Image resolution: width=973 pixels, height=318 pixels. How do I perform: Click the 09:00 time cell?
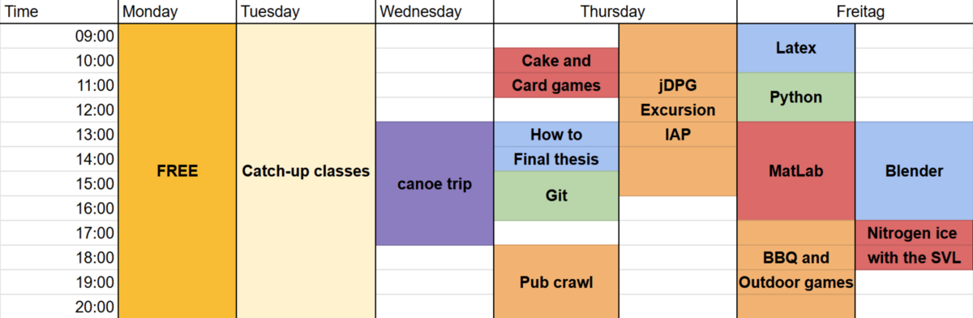point(59,37)
